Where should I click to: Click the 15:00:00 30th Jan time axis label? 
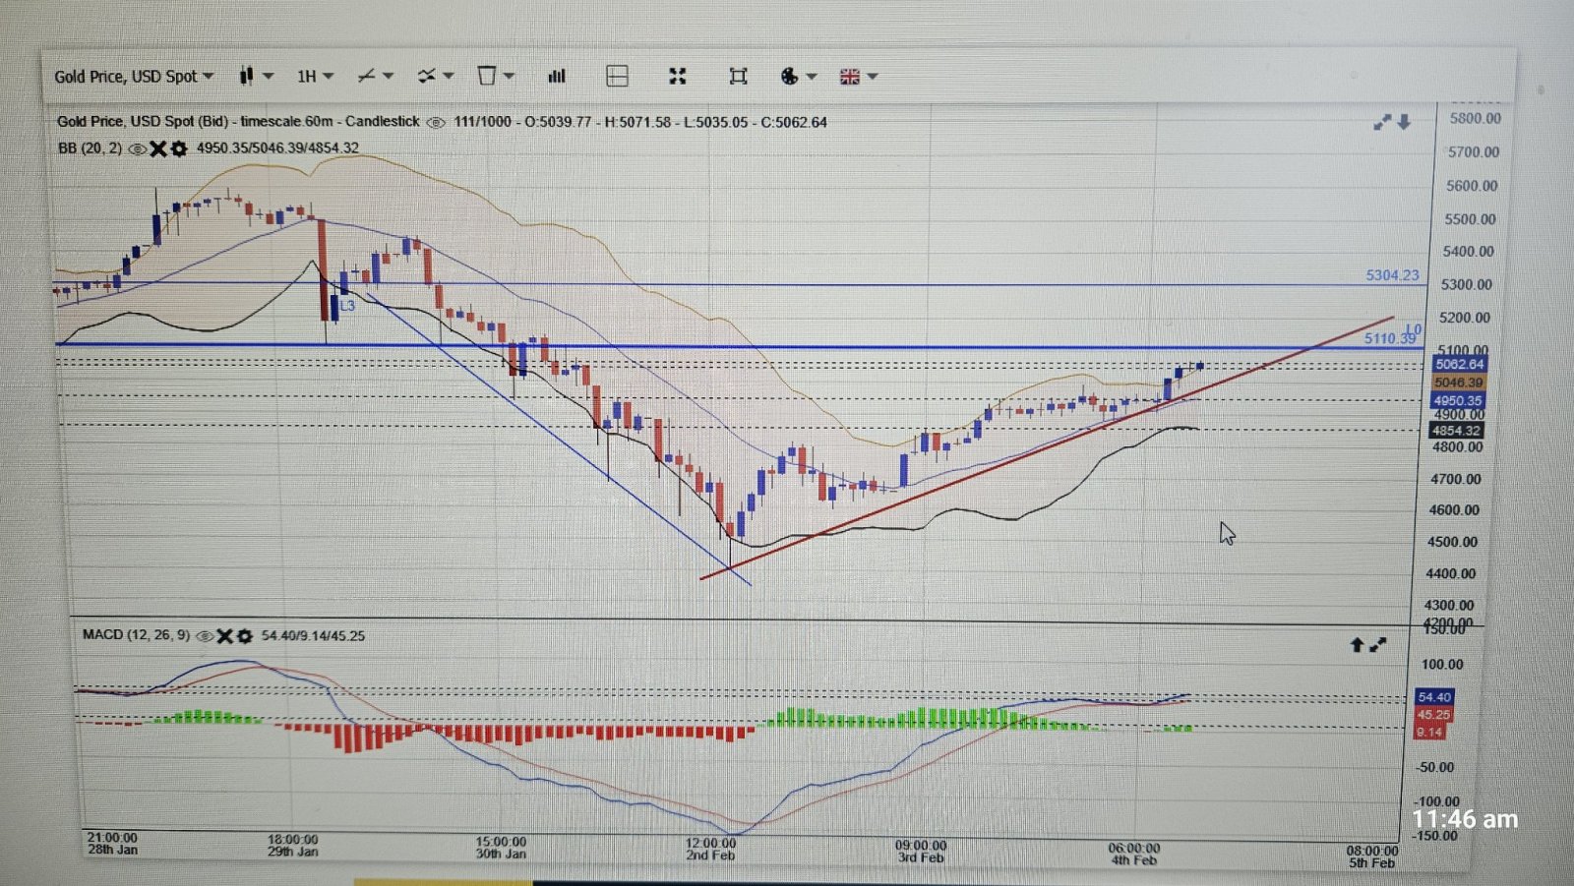coord(501,848)
